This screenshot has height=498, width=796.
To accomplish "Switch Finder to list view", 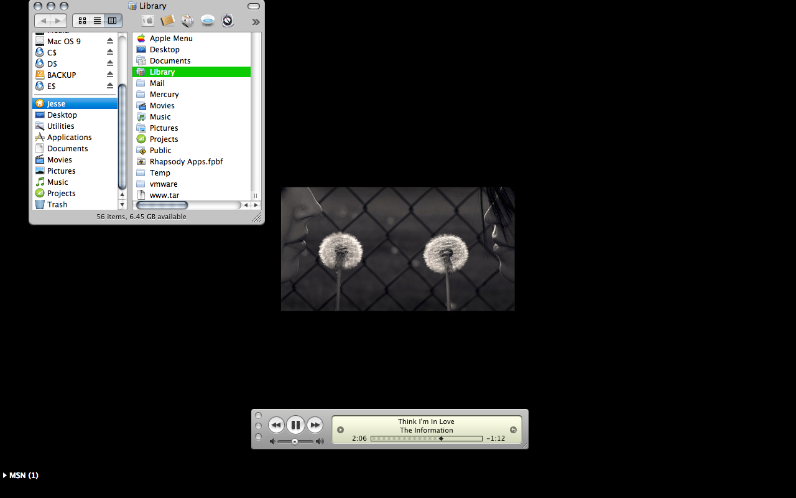I will 97,21.
